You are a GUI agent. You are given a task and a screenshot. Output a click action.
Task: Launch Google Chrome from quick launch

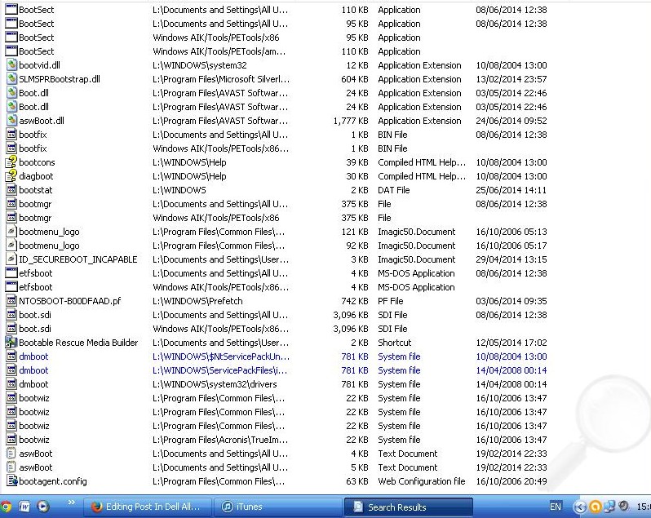coord(6,507)
